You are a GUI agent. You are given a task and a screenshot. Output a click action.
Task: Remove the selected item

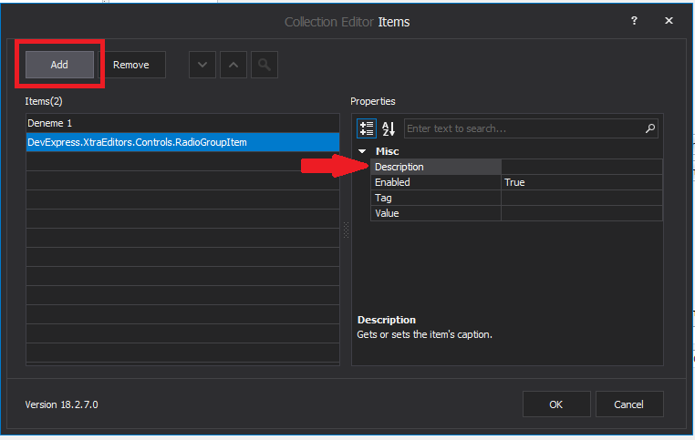point(131,65)
